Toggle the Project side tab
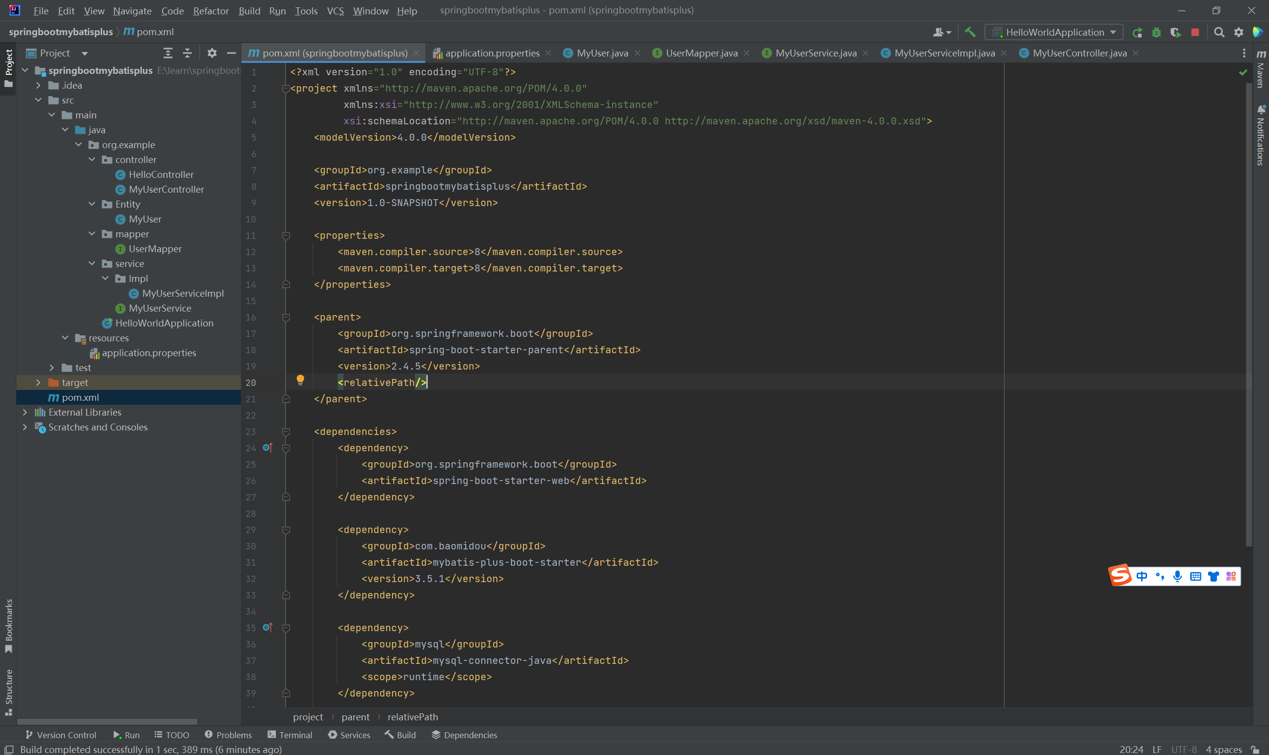The image size is (1269, 755). 8,68
